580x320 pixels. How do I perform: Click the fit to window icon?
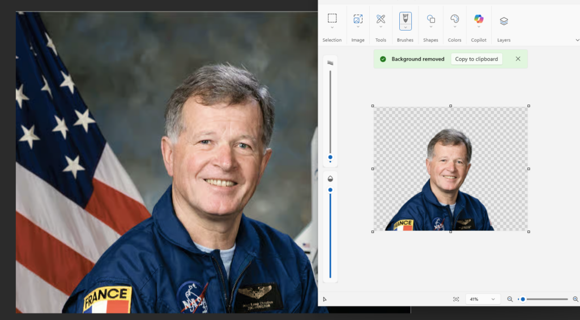[456, 299]
